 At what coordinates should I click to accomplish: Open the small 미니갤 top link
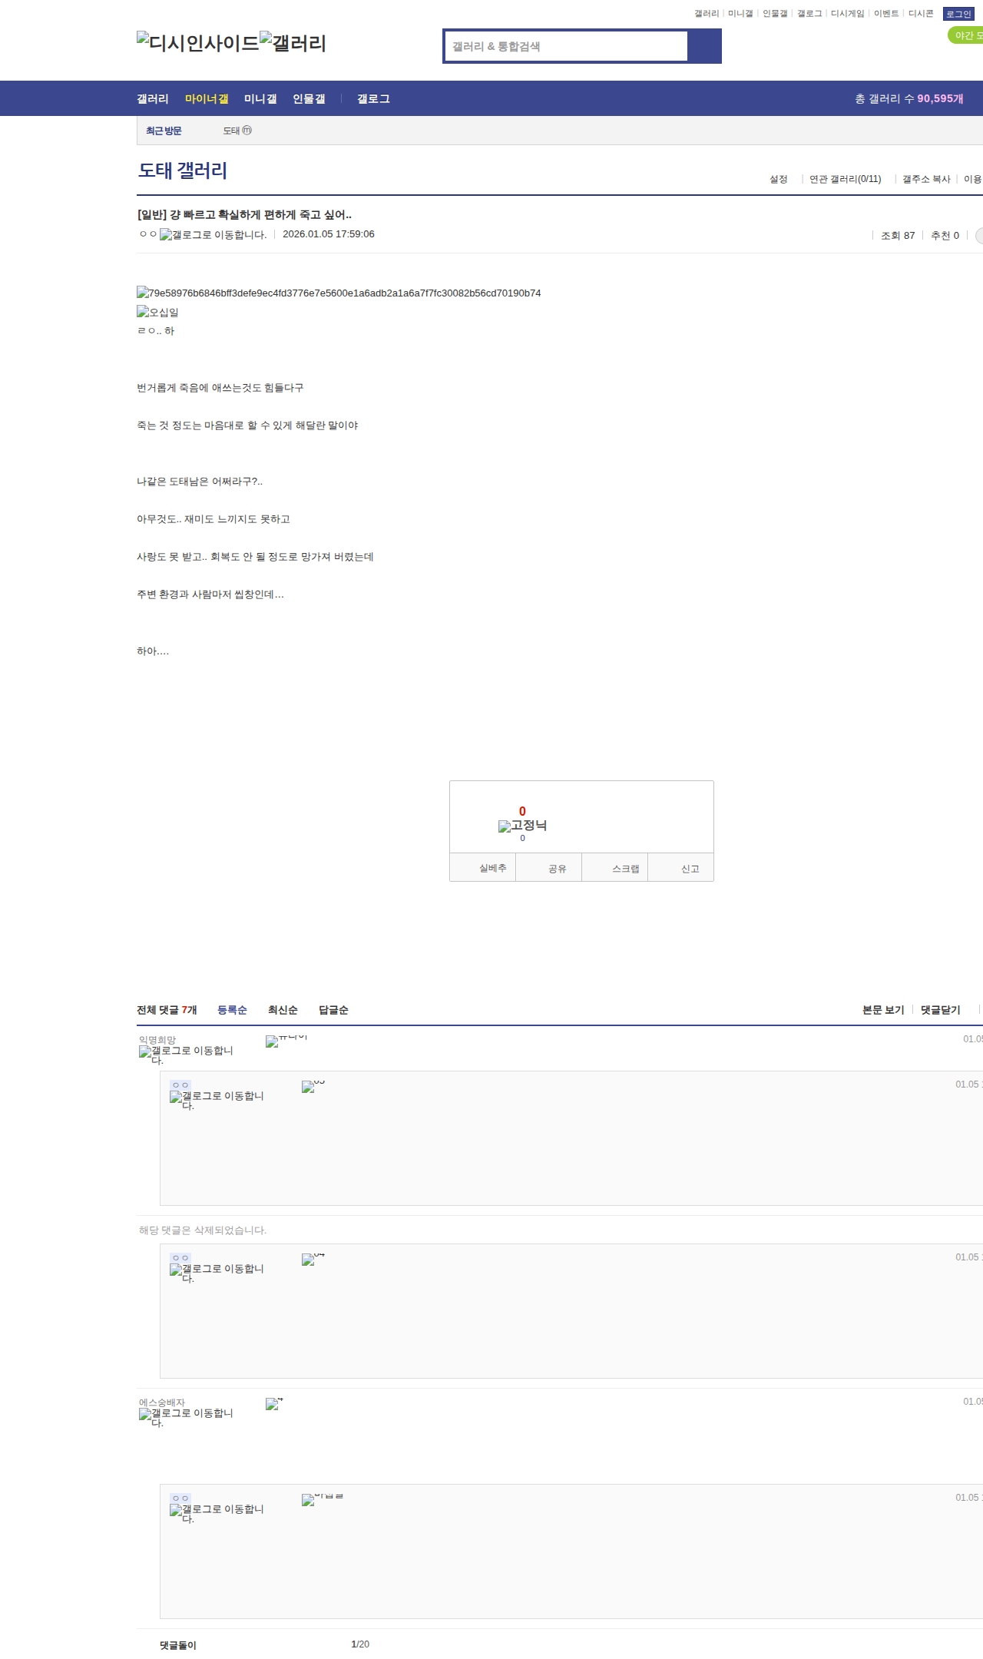[740, 14]
